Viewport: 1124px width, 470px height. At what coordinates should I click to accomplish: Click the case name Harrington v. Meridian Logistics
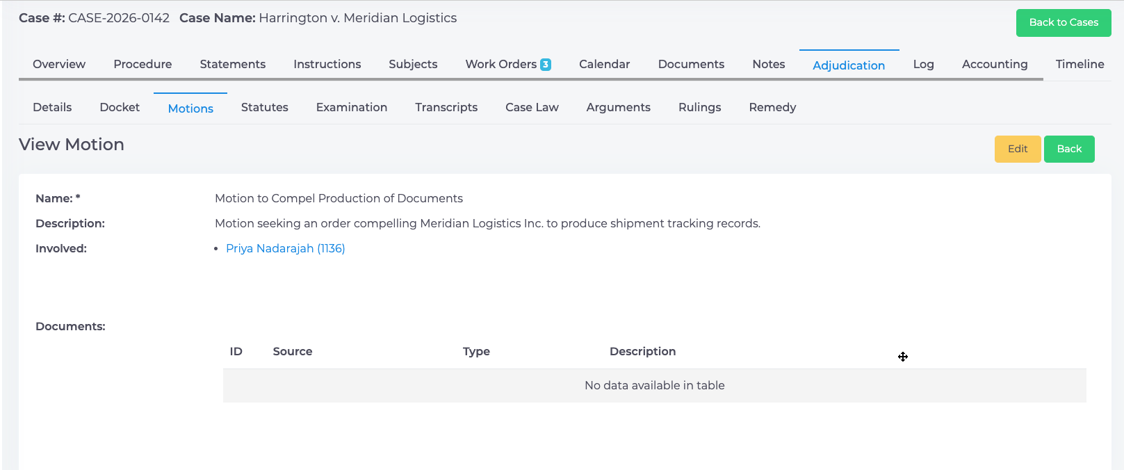click(x=358, y=18)
